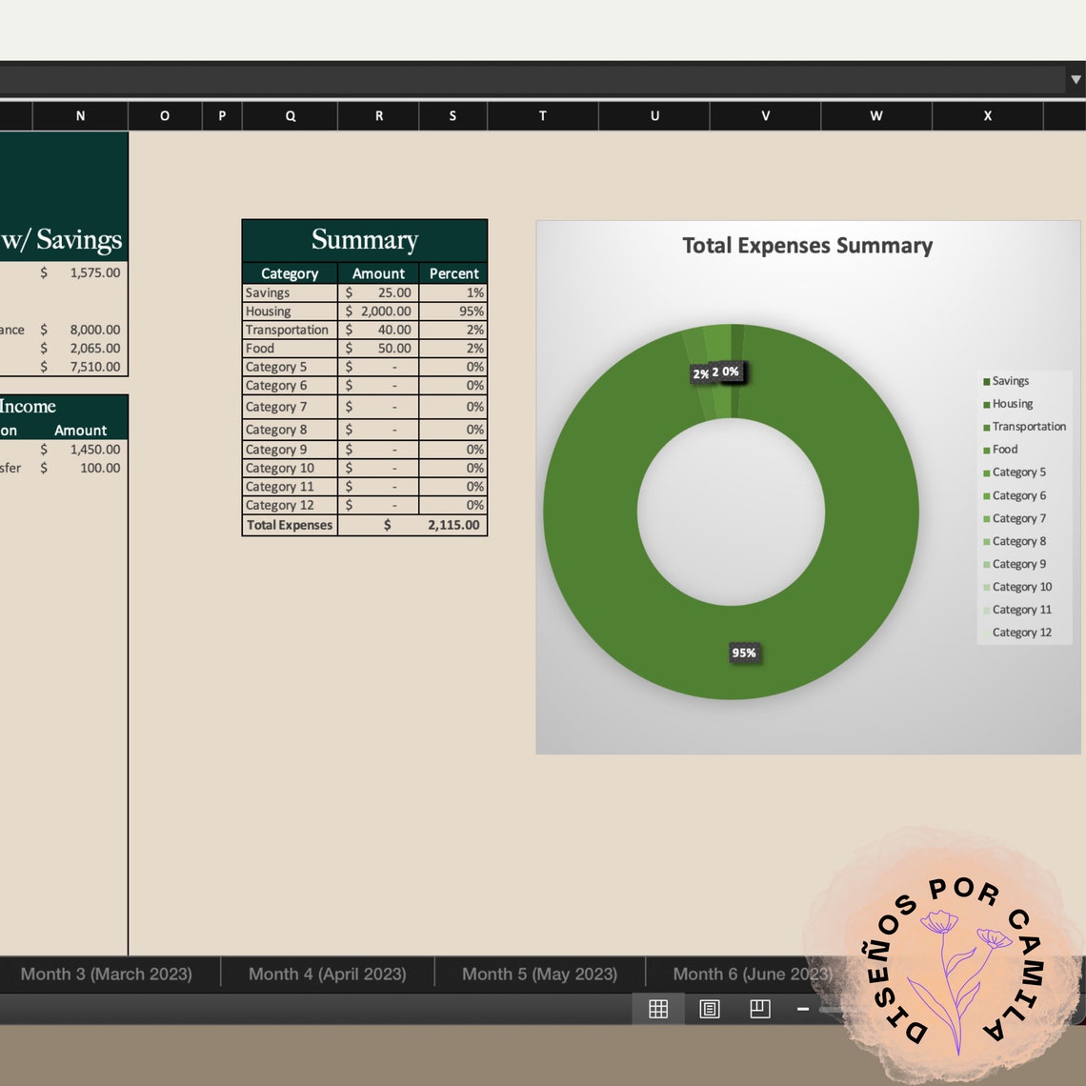Select the green Savings legend marker icon
The width and height of the screenshot is (1086, 1086).
click(x=986, y=380)
